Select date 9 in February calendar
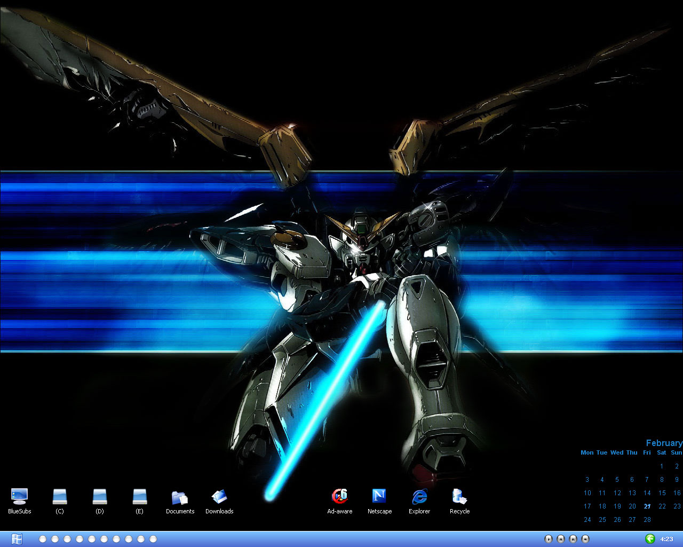This screenshot has height=547, width=683. click(x=677, y=480)
